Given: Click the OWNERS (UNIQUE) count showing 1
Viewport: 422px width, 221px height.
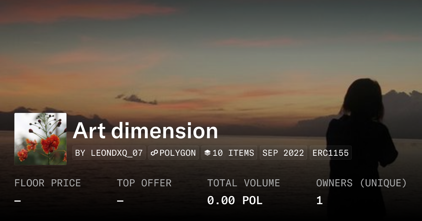Looking at the screenshot, I should click(319, 200).
